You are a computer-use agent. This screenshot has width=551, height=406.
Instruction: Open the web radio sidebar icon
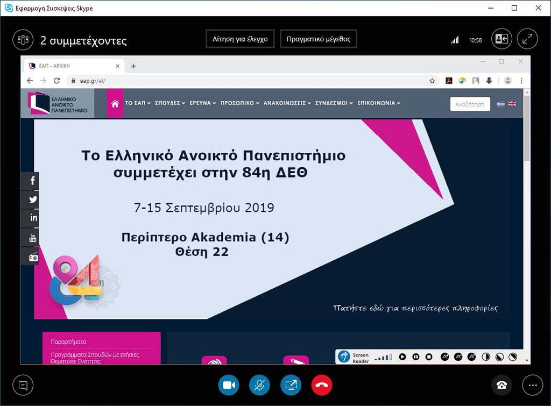coord(30,256)
